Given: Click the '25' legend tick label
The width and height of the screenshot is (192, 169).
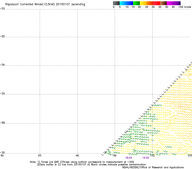Looking at the screenshot, I should point(146,7).
